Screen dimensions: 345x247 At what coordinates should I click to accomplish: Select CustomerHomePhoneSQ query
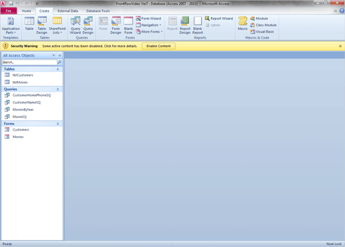click(32, 95)
